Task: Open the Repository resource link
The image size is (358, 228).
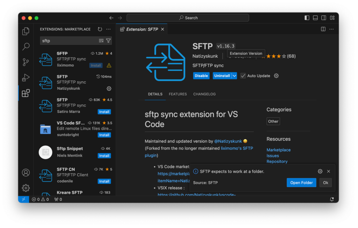Action: tap(277, 161)
